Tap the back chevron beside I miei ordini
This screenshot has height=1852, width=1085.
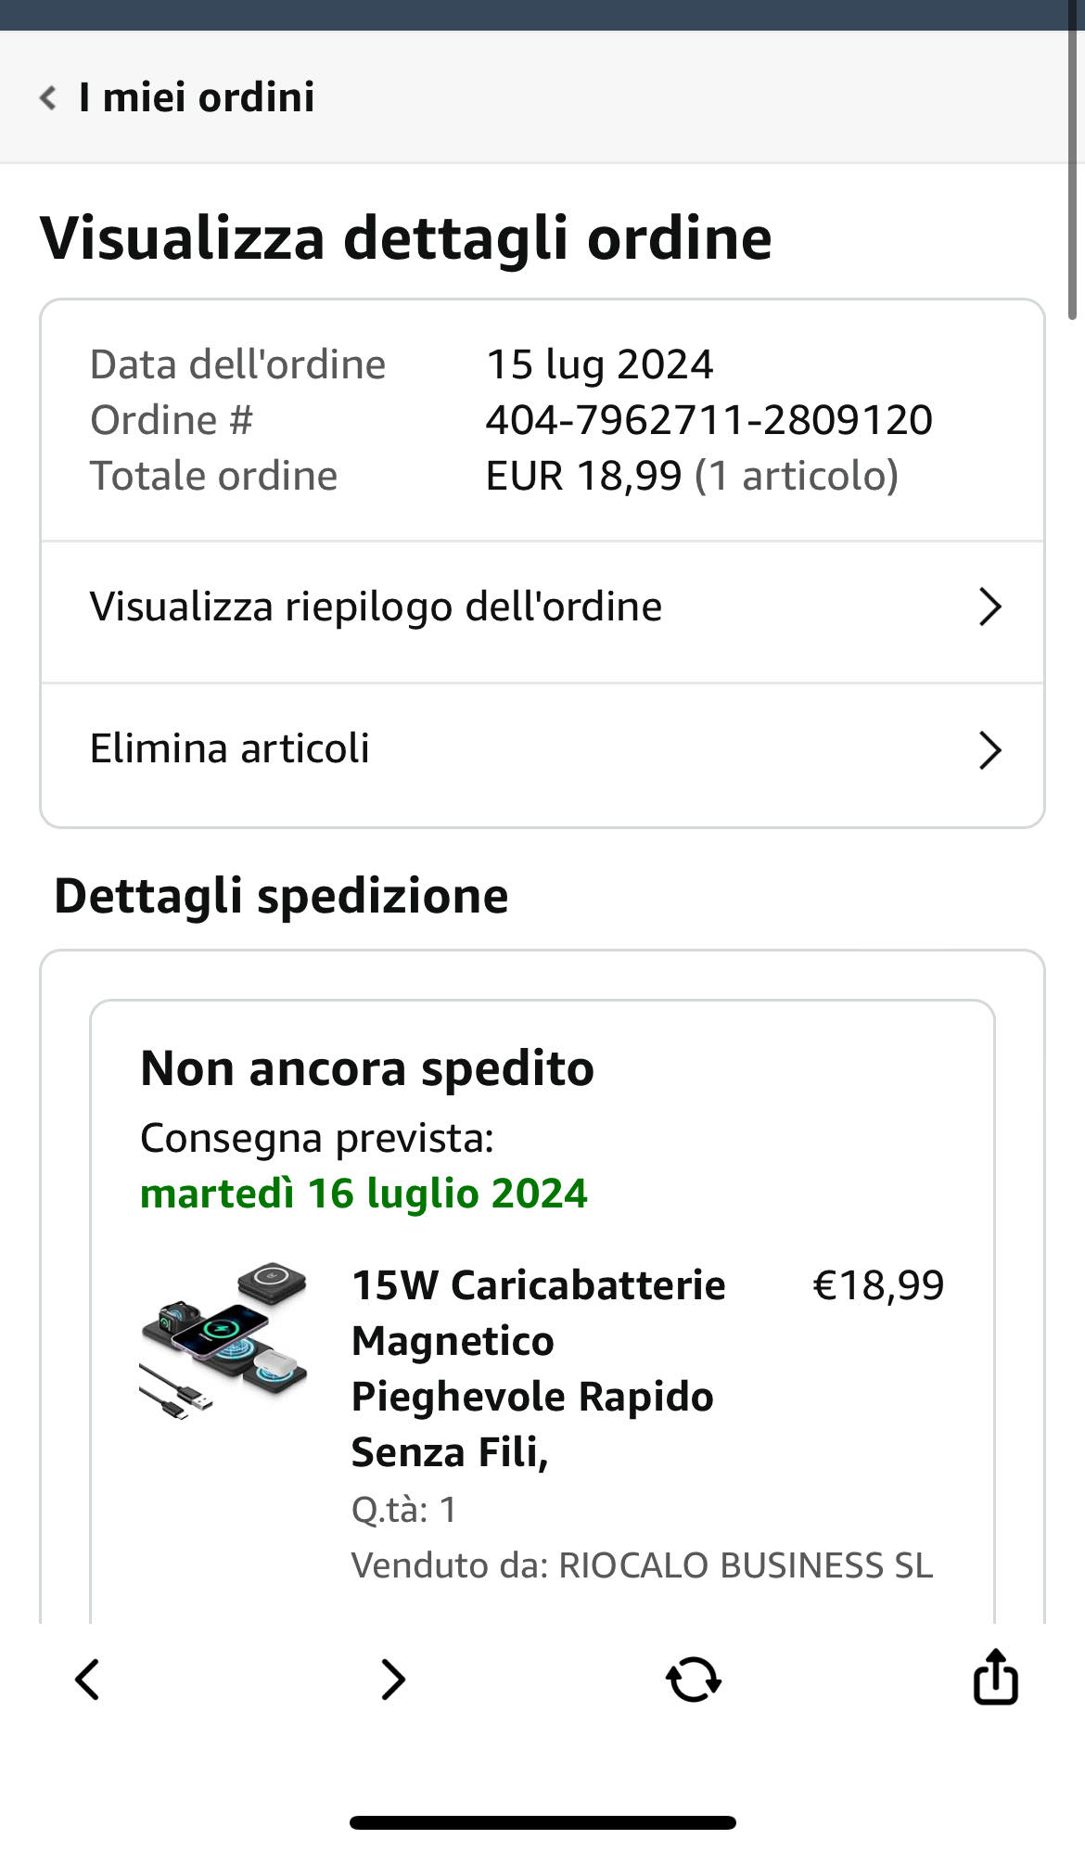coord(48,97)
